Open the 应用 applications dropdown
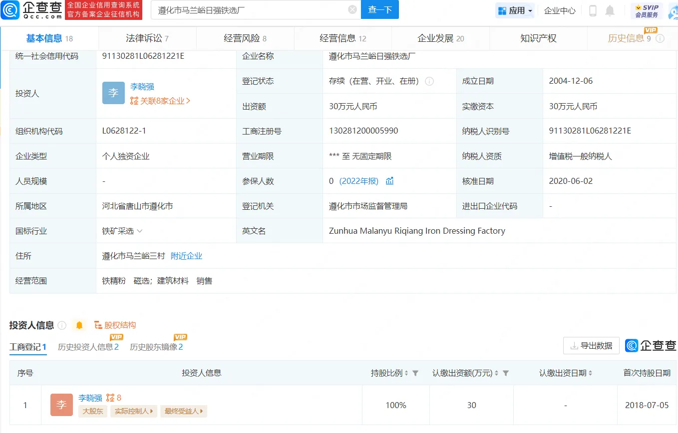 516,10
